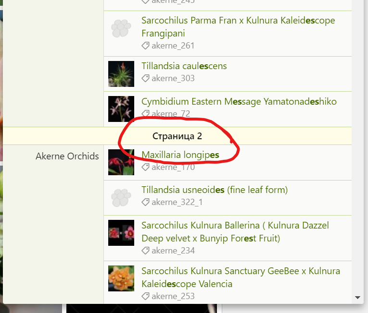Open Maxillaria longipes result link

tap(180, 155)
